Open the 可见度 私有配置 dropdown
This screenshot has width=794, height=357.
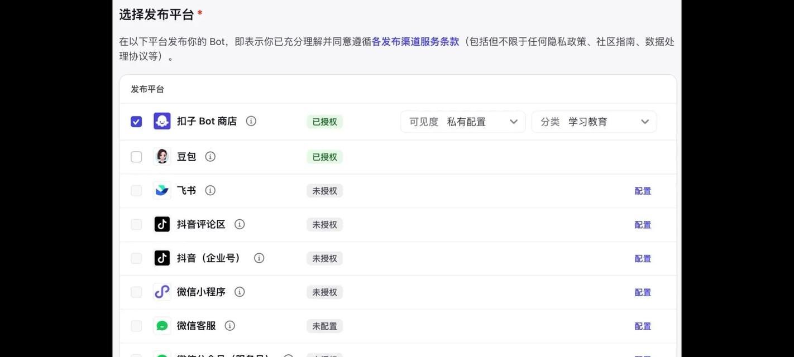463,122
